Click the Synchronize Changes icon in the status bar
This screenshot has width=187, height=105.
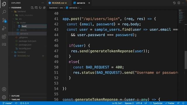pos(16,103)
